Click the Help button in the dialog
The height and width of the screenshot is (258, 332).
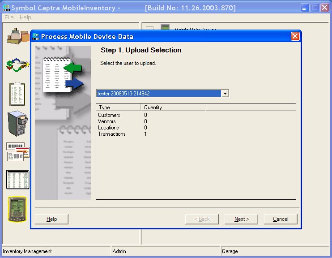51,219
